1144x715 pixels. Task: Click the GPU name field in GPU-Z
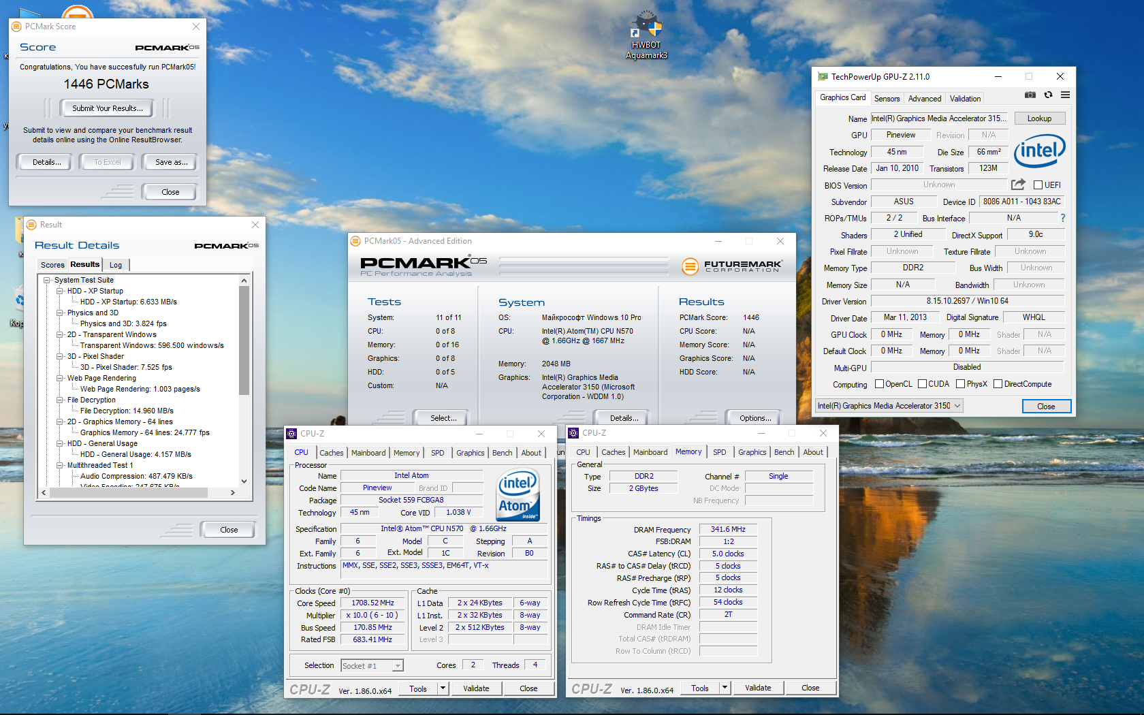[940, 118]
